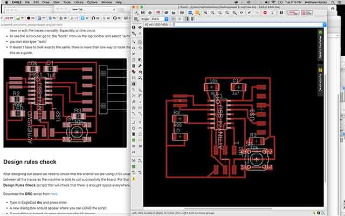Click the '50 mil (1550 1650)' coordinate readout
The image size is (345, 216).
(156, 25)
